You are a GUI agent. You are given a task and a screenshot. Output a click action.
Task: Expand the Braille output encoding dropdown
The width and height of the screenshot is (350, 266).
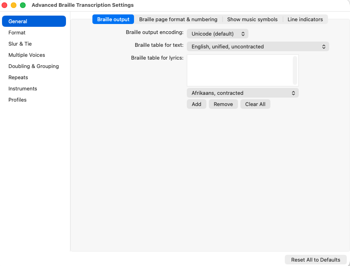coord(218,34)
